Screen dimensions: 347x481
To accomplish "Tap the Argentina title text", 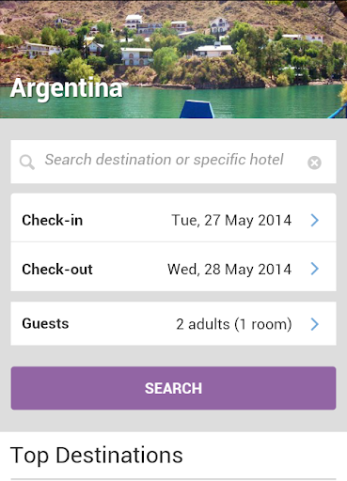I will (67, 89).
